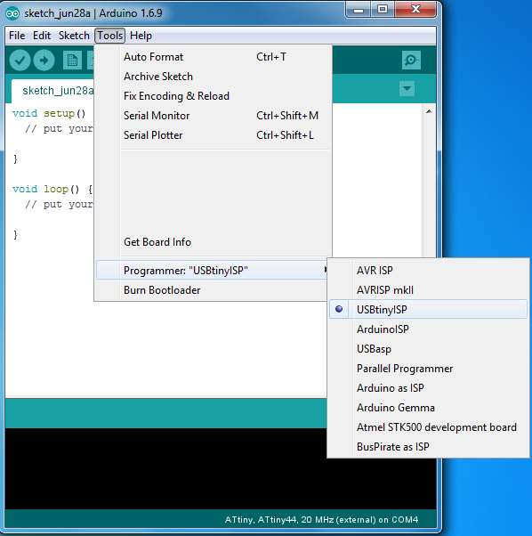Choose Parallel Programmer option
This screenshot has width=532, height=536.
[x=428, y=368]
